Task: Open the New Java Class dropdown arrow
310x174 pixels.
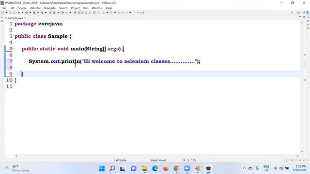Action: coord(58,13)
